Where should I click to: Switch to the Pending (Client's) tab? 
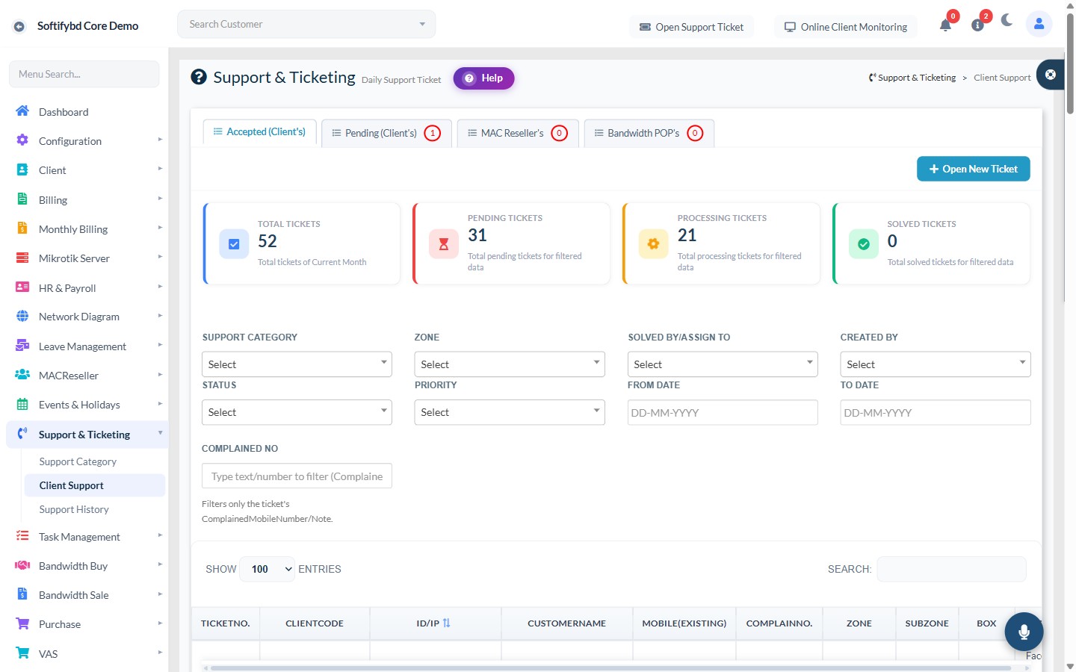[386, 133]
